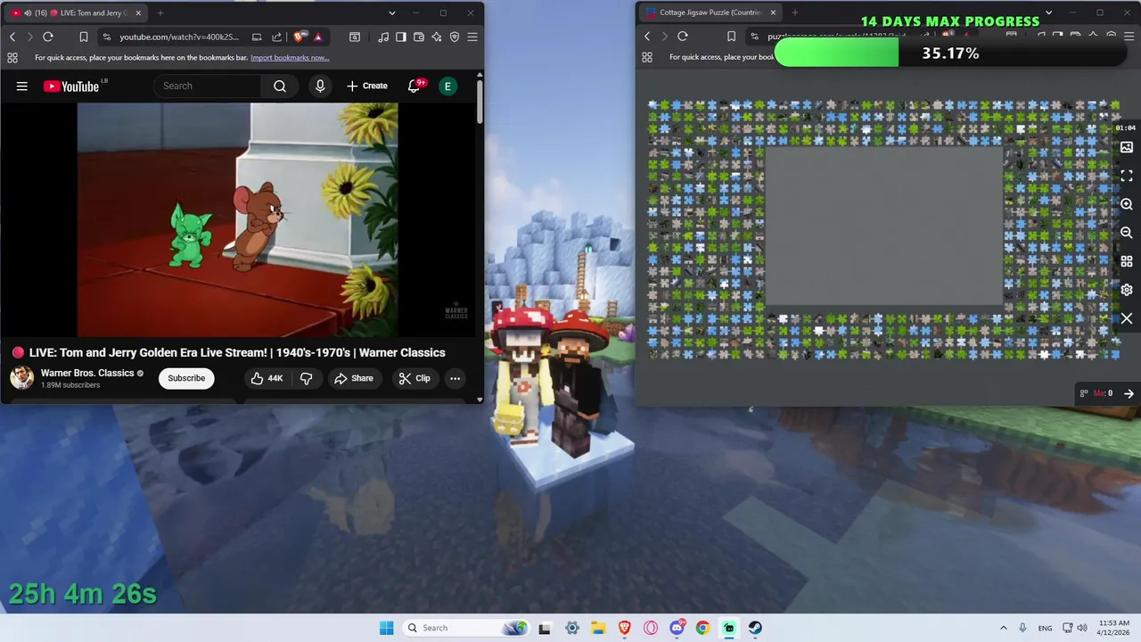Open Leo AI sparkle icon in YouTube window
This screenshot has width=1141, height=642.
[x=437, y=37]
